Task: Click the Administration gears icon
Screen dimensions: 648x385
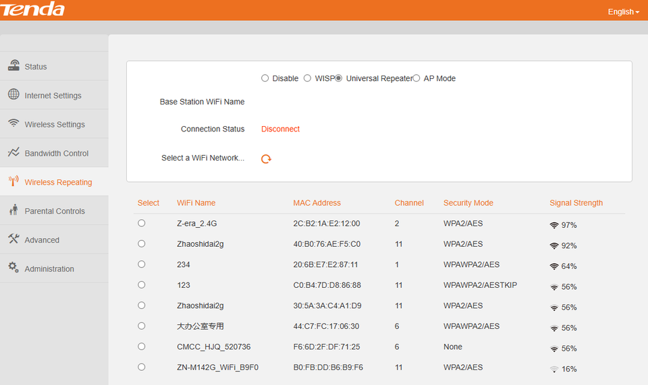Action: pyautogui.click(x=13, y=268)
